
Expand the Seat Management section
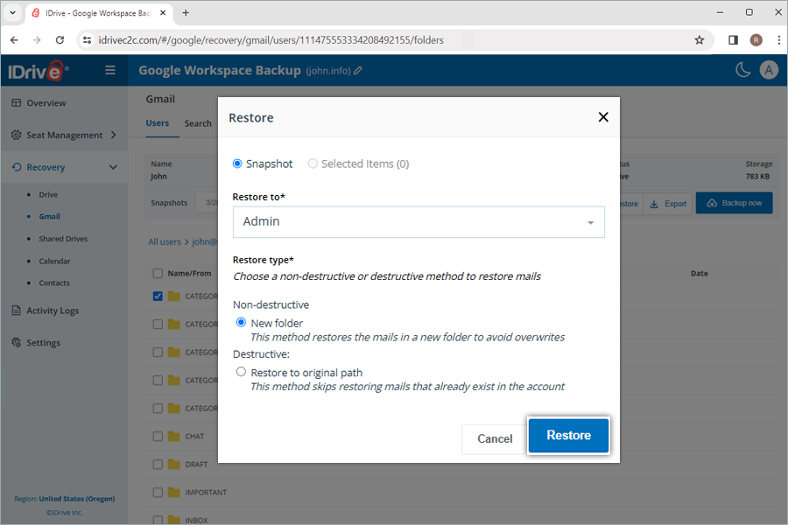113,135
